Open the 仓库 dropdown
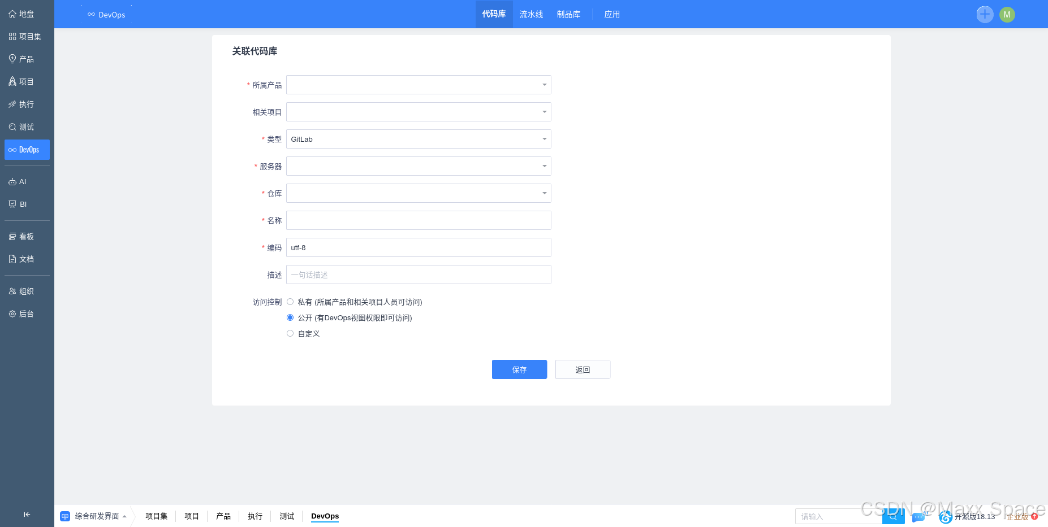The height and width of the screenshot is (527, 1048). (x=419, y=193)
